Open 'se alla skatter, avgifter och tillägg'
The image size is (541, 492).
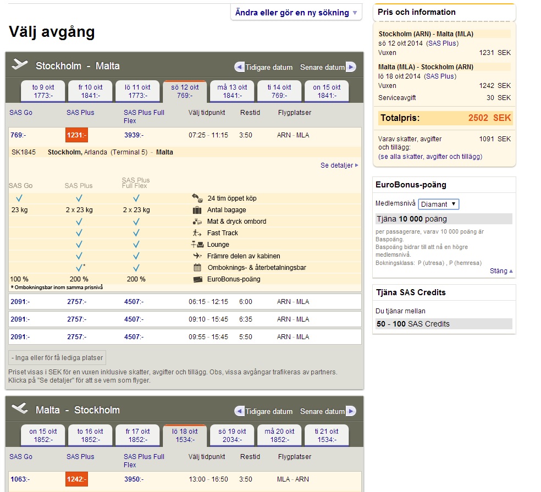pos(430,157)
